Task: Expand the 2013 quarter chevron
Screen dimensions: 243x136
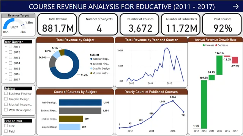Action: coord(6,57)
